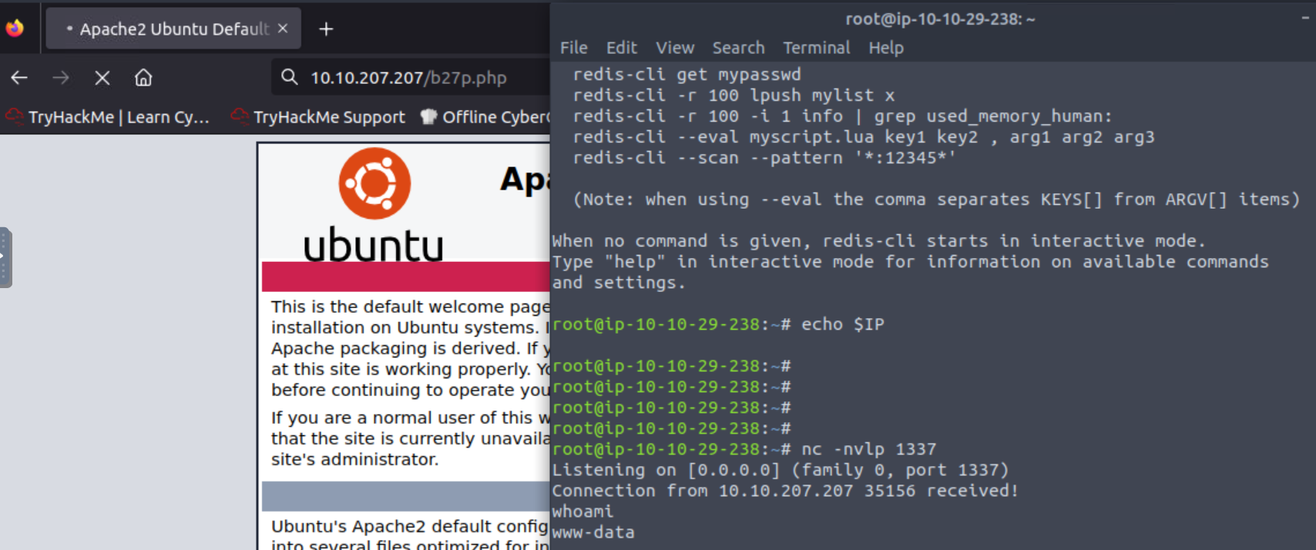Click the forward navigation arrow

point(61,78)
